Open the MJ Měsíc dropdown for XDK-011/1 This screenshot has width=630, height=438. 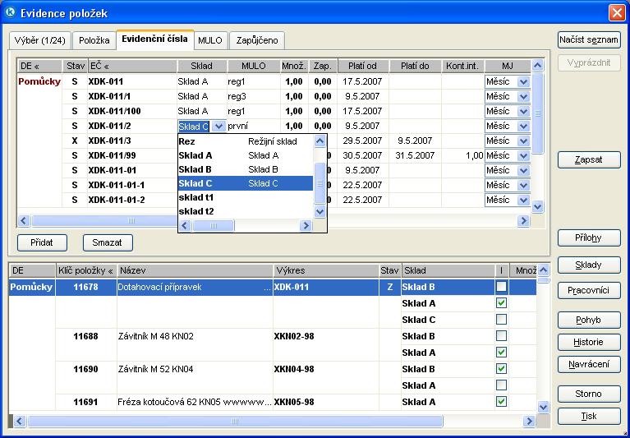[523, 96]
